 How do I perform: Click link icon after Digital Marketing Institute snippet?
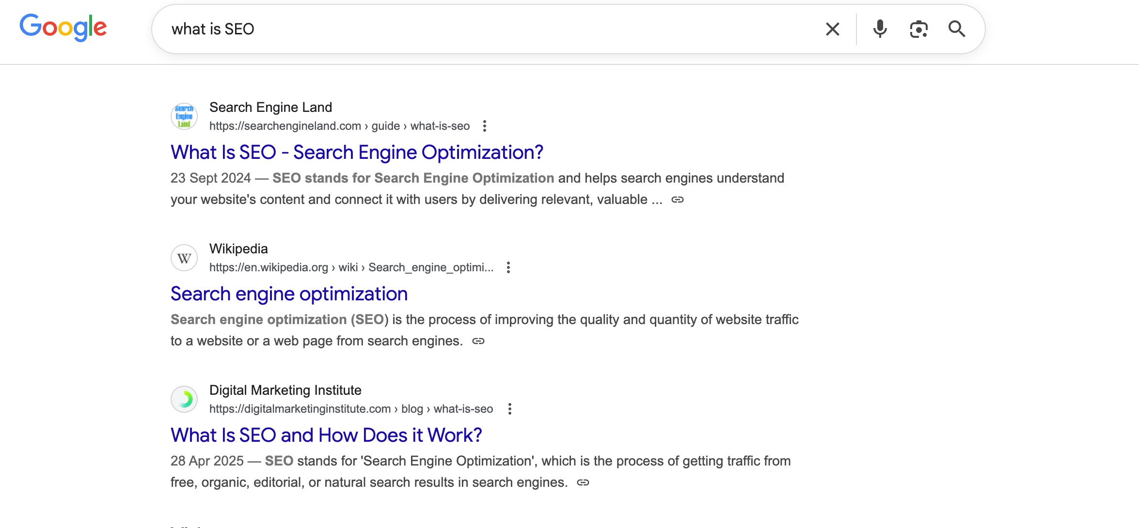point(584,482)
